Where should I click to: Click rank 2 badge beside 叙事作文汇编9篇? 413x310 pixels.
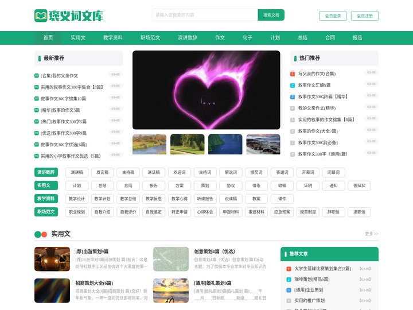tap(293, 86)
